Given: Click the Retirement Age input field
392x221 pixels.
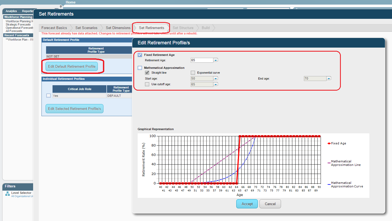Looking at the screenshot, I should click(202, 60).
